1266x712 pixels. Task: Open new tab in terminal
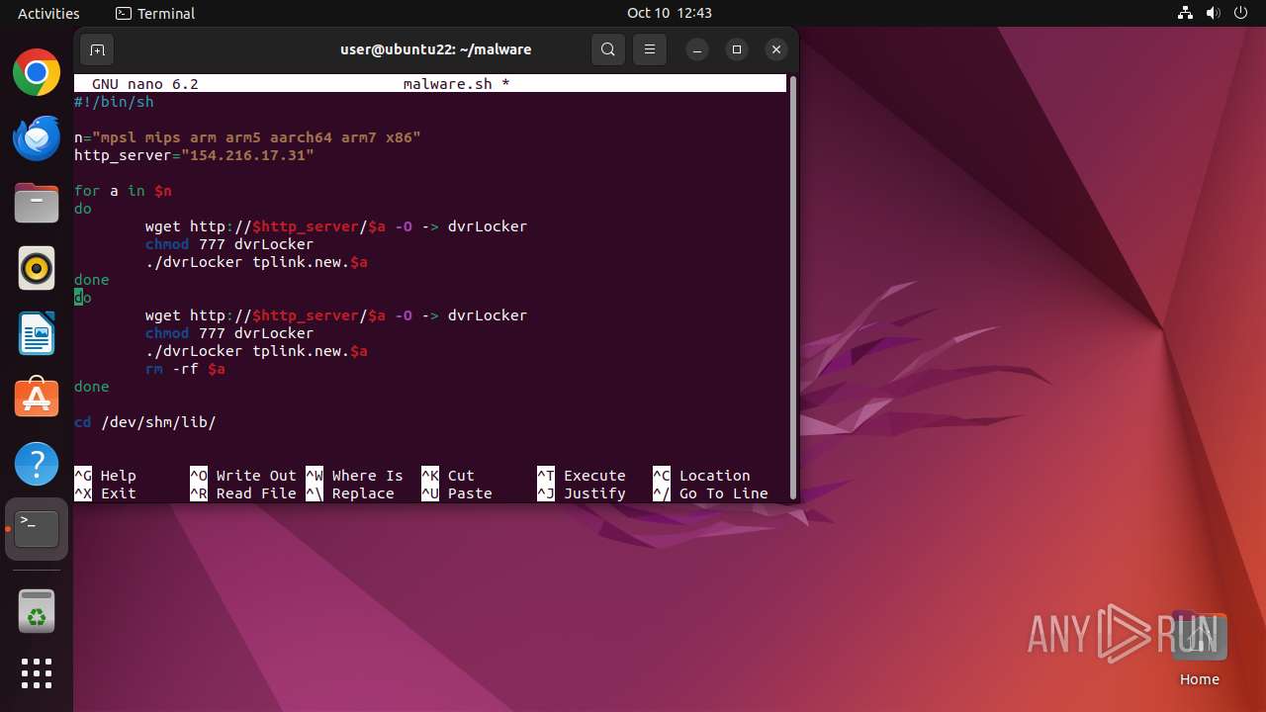[97, 49]
